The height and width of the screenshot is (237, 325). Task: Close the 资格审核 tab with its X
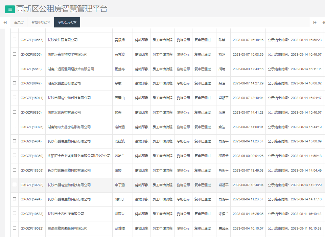(49, 22)
